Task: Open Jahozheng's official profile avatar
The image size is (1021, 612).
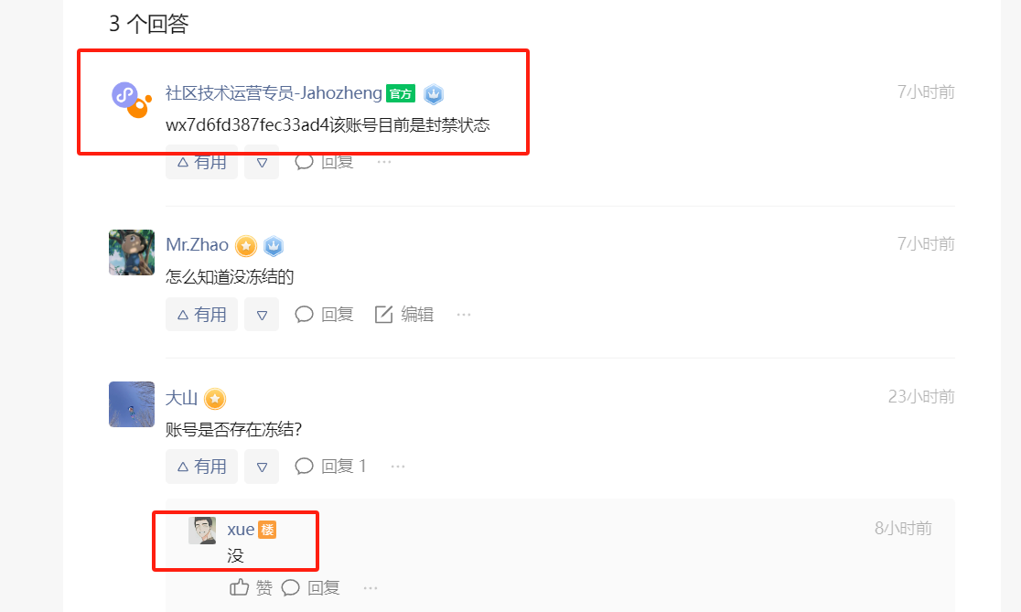Action: coord(132,100)
